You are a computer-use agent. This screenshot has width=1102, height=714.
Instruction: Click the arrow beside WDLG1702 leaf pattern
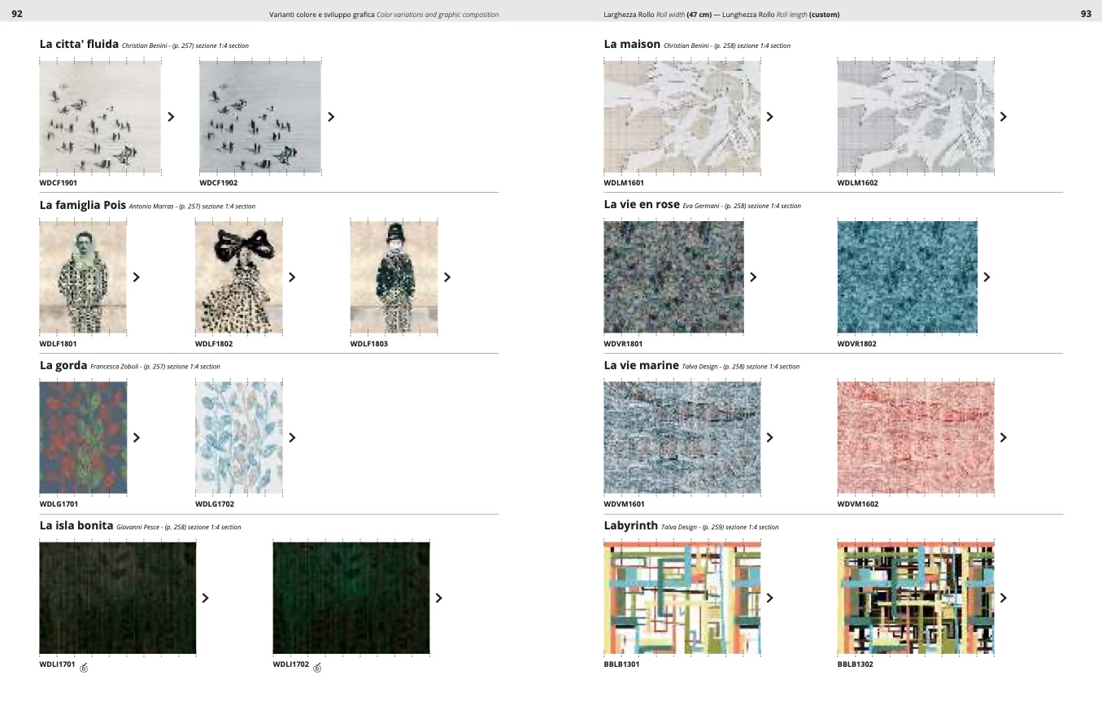(292, 438)
